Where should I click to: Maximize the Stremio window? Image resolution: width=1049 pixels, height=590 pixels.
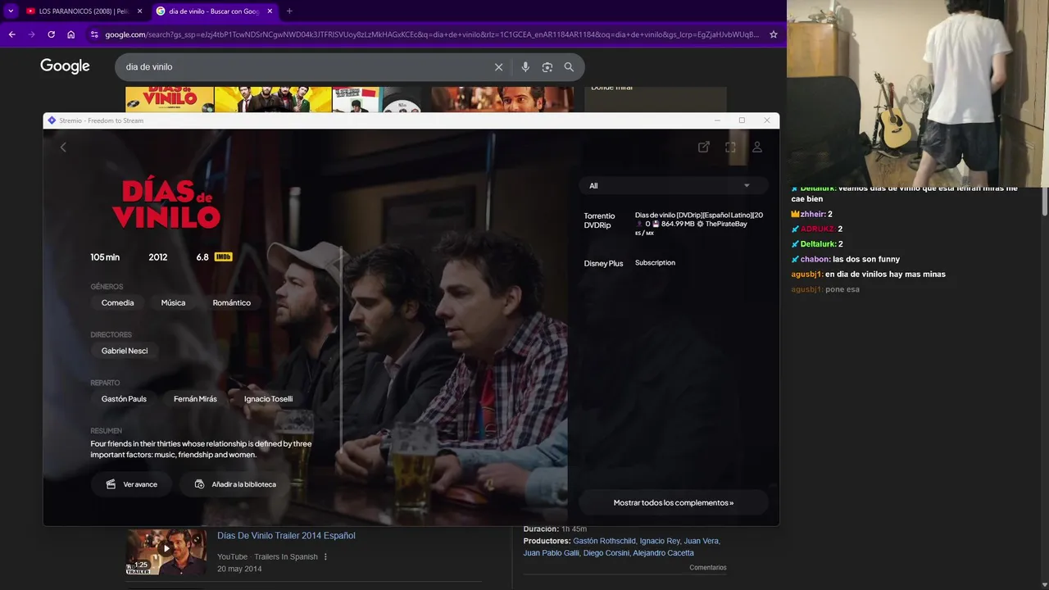click(742, 120)
